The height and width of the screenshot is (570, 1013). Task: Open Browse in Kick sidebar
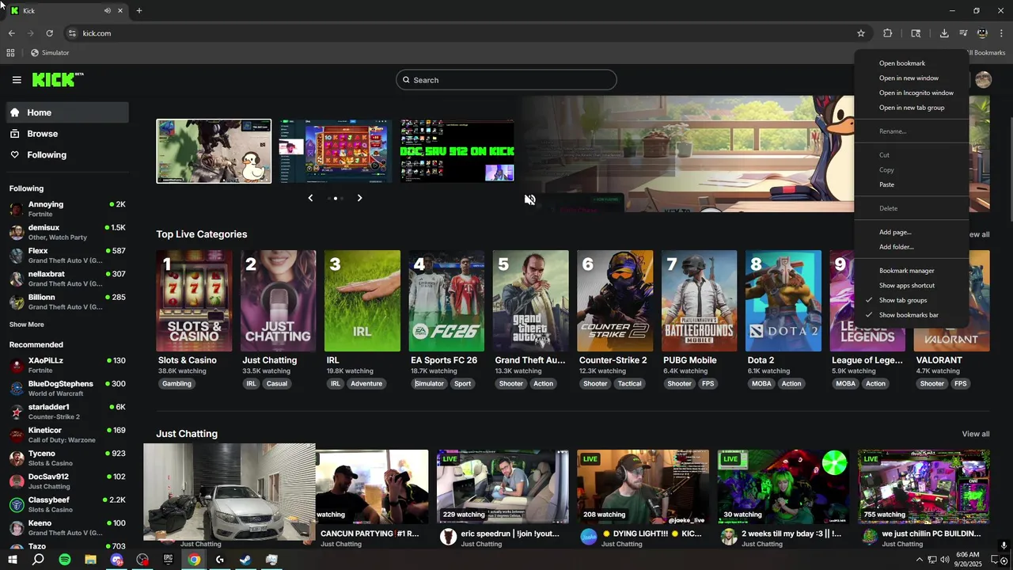click(x=67, y=134)
